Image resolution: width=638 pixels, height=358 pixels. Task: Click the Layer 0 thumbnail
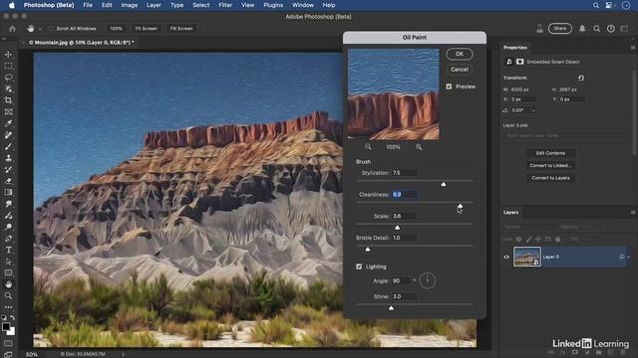[x=527, y=257]
